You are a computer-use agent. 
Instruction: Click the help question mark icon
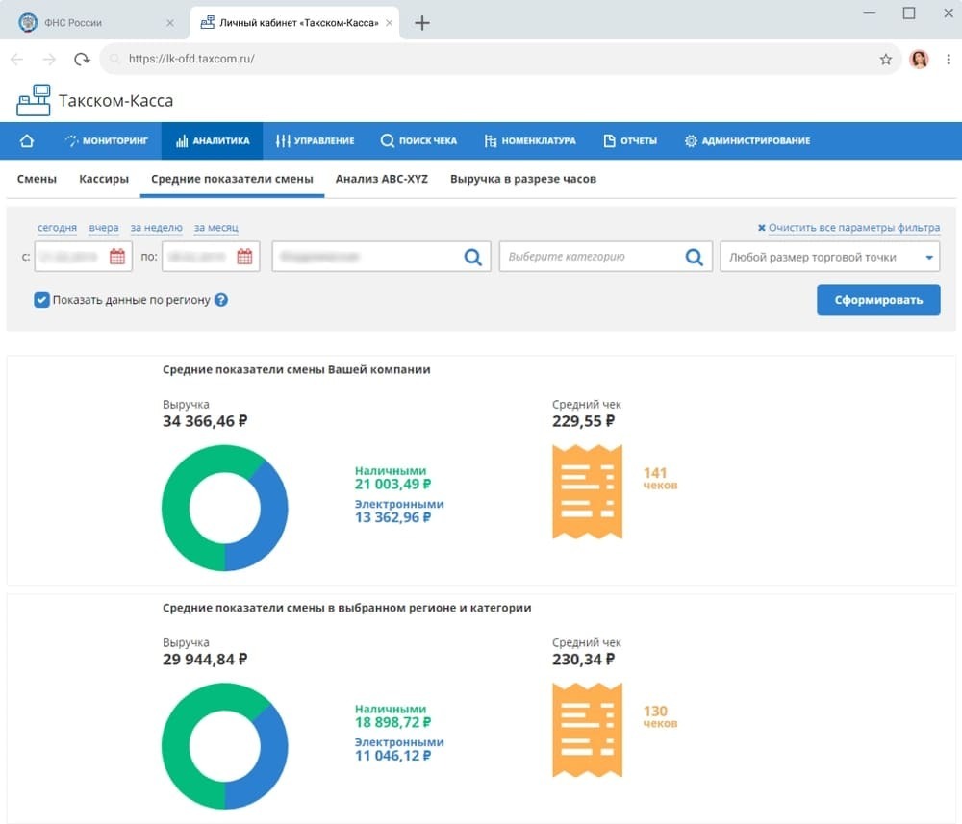click(221, 300)
